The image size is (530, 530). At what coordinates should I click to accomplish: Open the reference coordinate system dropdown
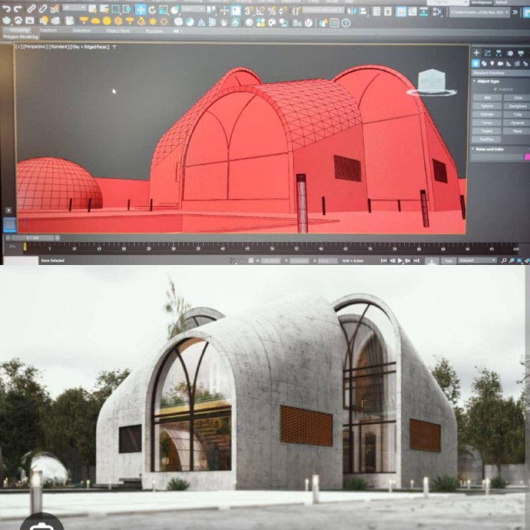tap(193, 9)
